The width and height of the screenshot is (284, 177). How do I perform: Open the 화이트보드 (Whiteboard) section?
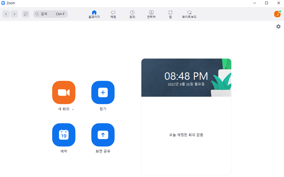(x=189, y=14)
